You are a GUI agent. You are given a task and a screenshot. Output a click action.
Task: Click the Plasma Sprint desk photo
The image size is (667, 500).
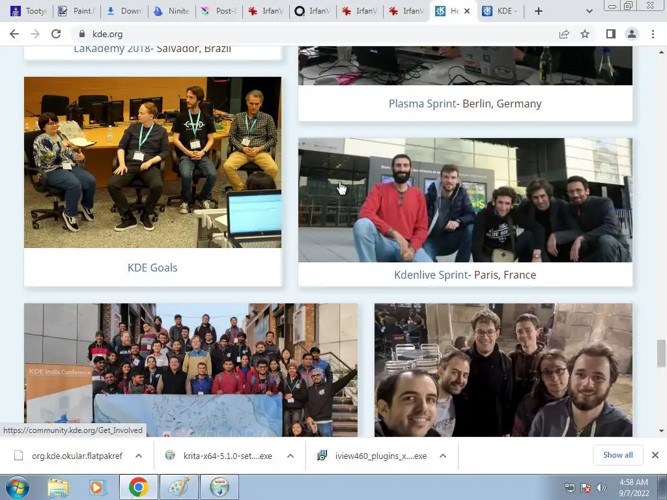(x=465, y=66)
